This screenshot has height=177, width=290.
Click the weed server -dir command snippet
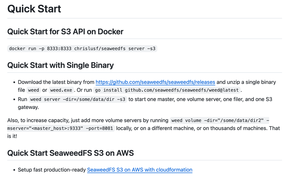pyautogui.click(x=78, y=100)
